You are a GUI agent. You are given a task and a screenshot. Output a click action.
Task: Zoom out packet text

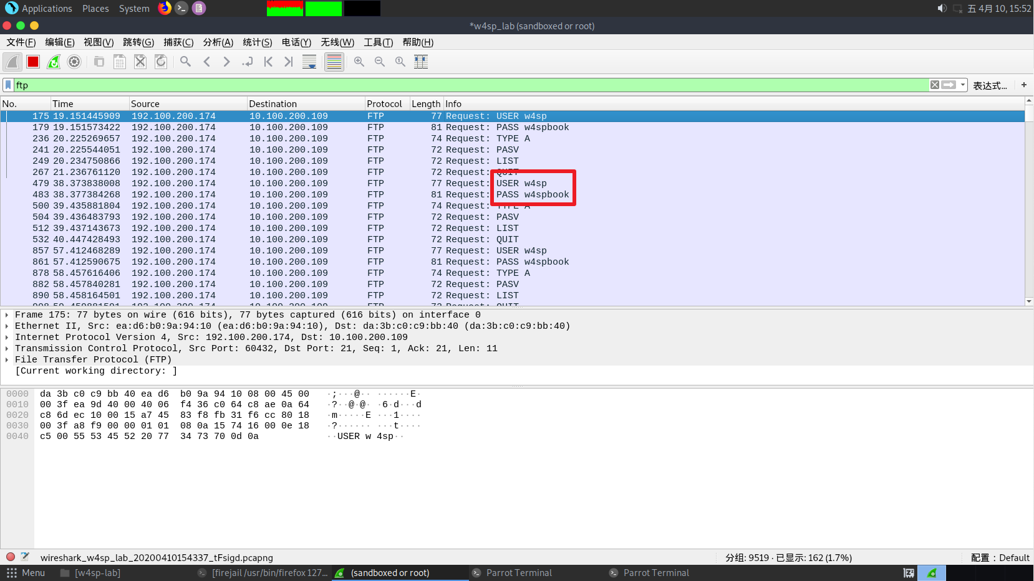pyautogui.click(x=380, y=62)
